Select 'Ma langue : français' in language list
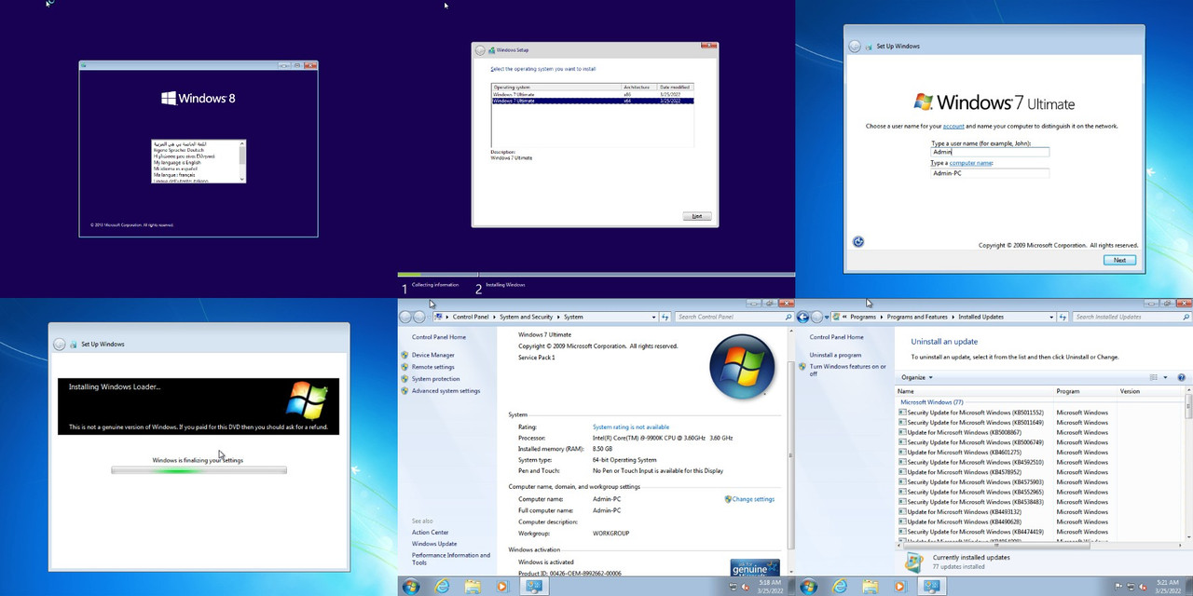Screen dimensions: 1193x596 point(175,174)
